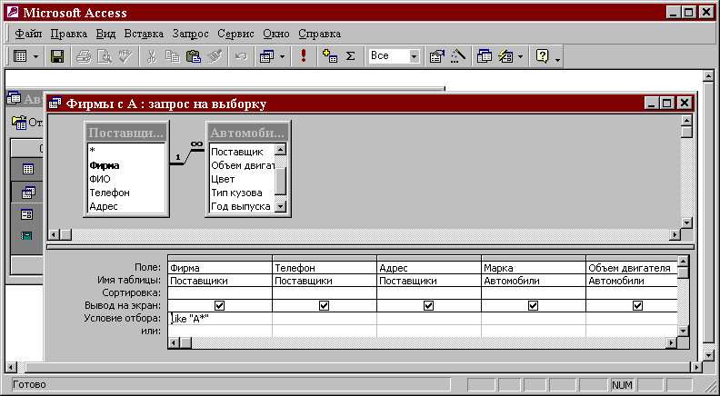Expand the Query Type dropdown arrow

(x=282, y=57)
